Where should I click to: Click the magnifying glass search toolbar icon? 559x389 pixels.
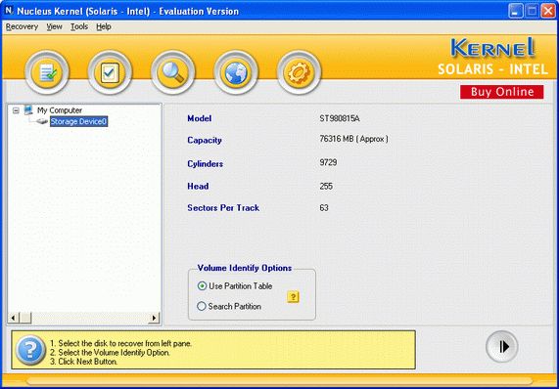[x=173, y=72]
